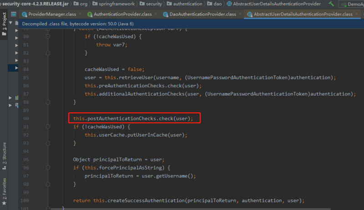
Task: Click 'additionalAuthenticationChecks' on line 87
Action: click(x=142, y=94)
